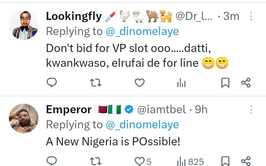Reply to Emperor's tweet
266x166 pixels.
52,161
